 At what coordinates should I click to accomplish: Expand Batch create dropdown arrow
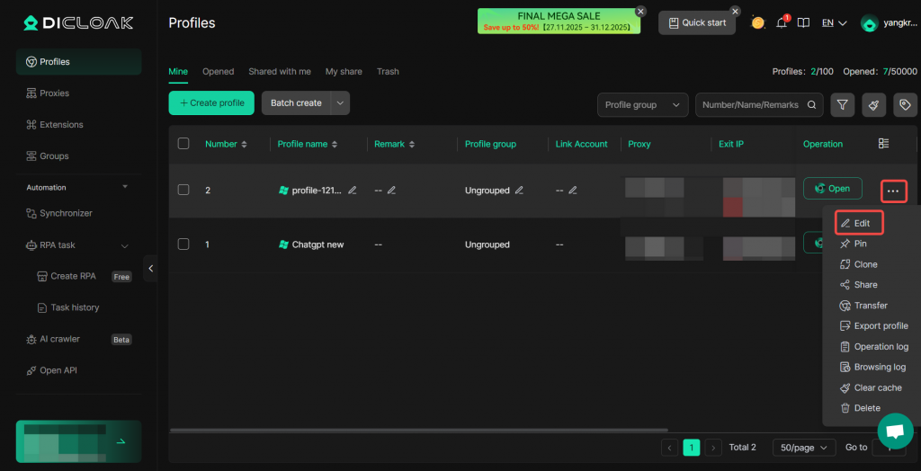tap(340, 103)
